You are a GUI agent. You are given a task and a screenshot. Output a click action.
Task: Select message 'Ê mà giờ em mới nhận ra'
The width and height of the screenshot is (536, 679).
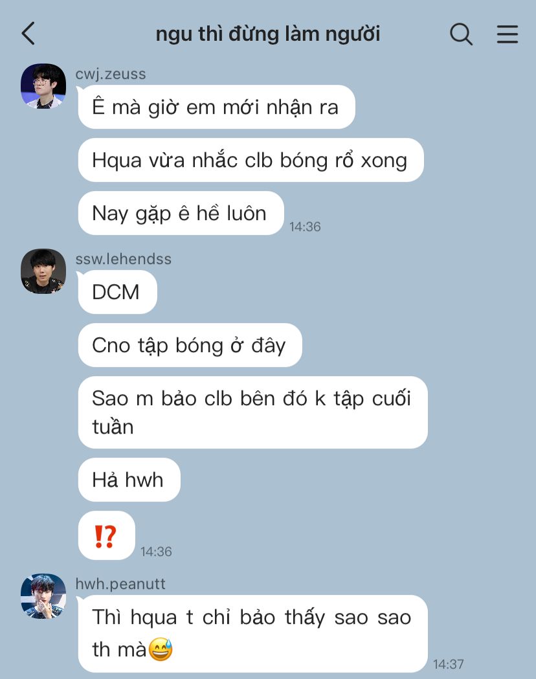(x=216, y=107)
